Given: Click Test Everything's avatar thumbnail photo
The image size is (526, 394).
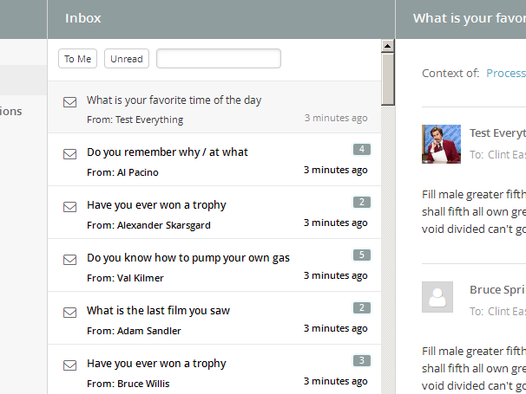Looking at the screenshot, I should coord(441,144).
